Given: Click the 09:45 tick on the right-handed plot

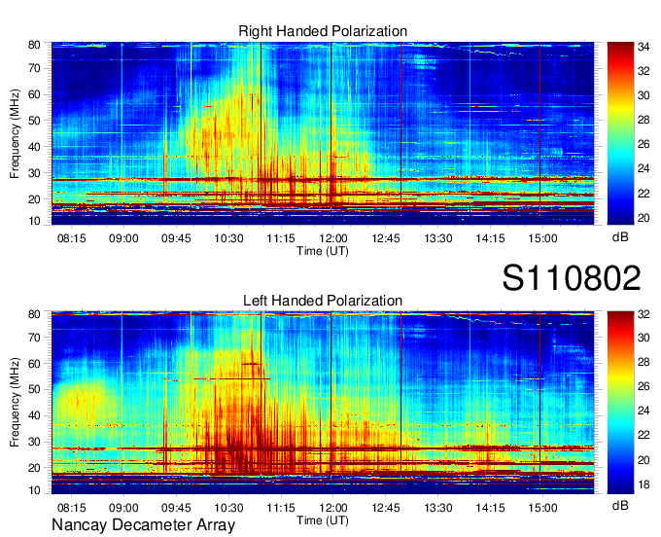Looking at the screenshot, I should point(176,238).
